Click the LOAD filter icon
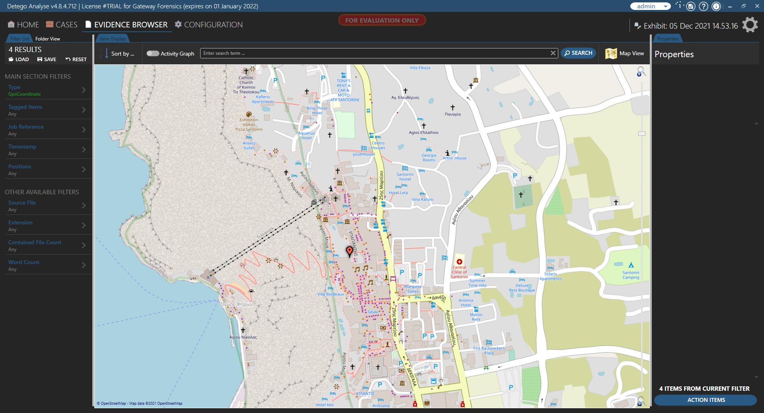Image resolution: width=764 pixels, height=413 pixels. pyautogui.click(x=11, y=59)
